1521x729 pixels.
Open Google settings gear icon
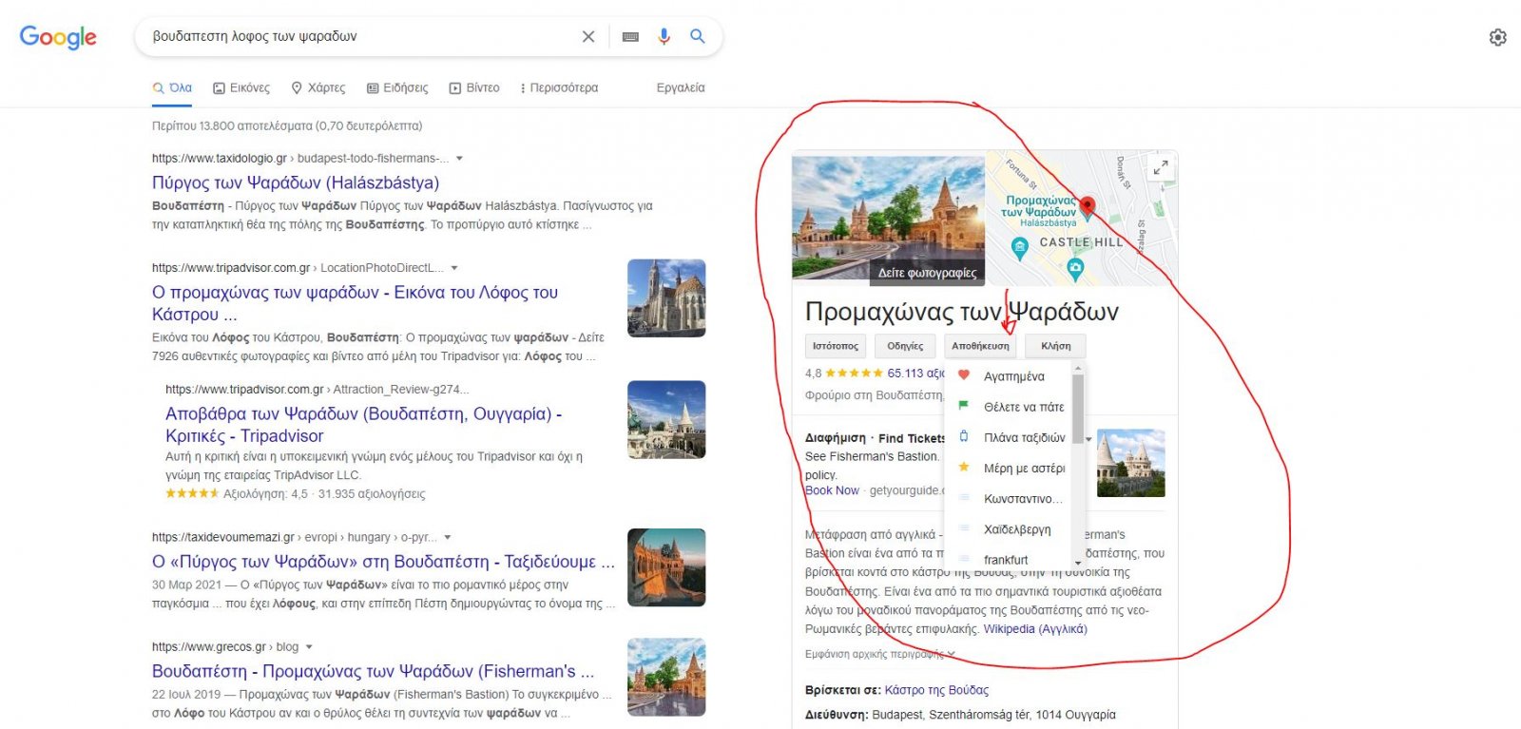(1498, 37)
